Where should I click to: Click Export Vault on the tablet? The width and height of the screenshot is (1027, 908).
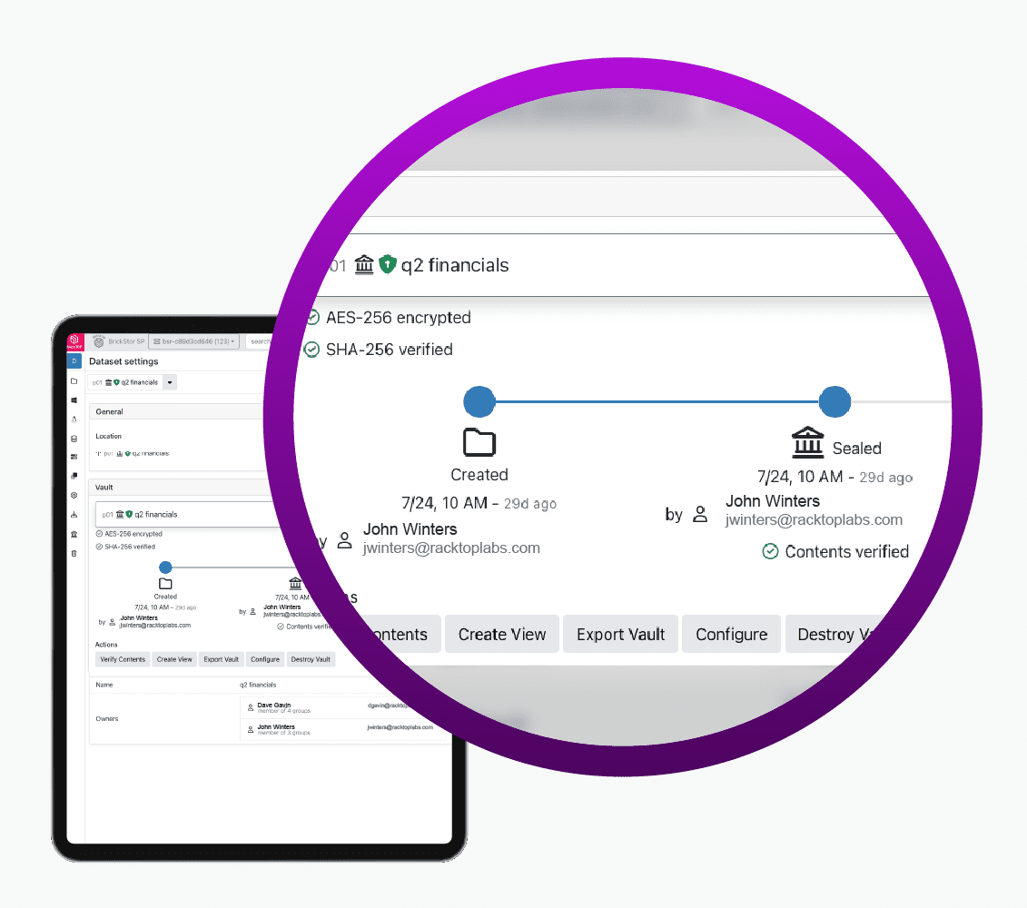(222, 660)
